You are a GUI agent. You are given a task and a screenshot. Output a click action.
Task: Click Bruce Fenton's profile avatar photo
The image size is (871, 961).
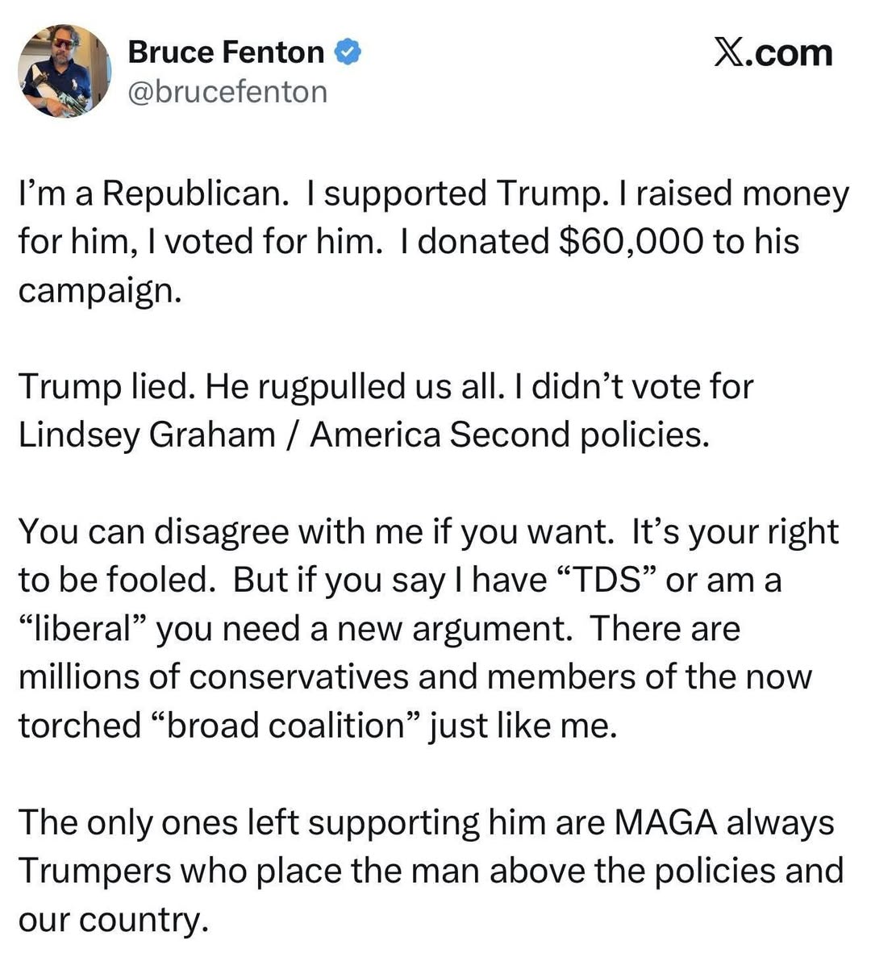65,71
